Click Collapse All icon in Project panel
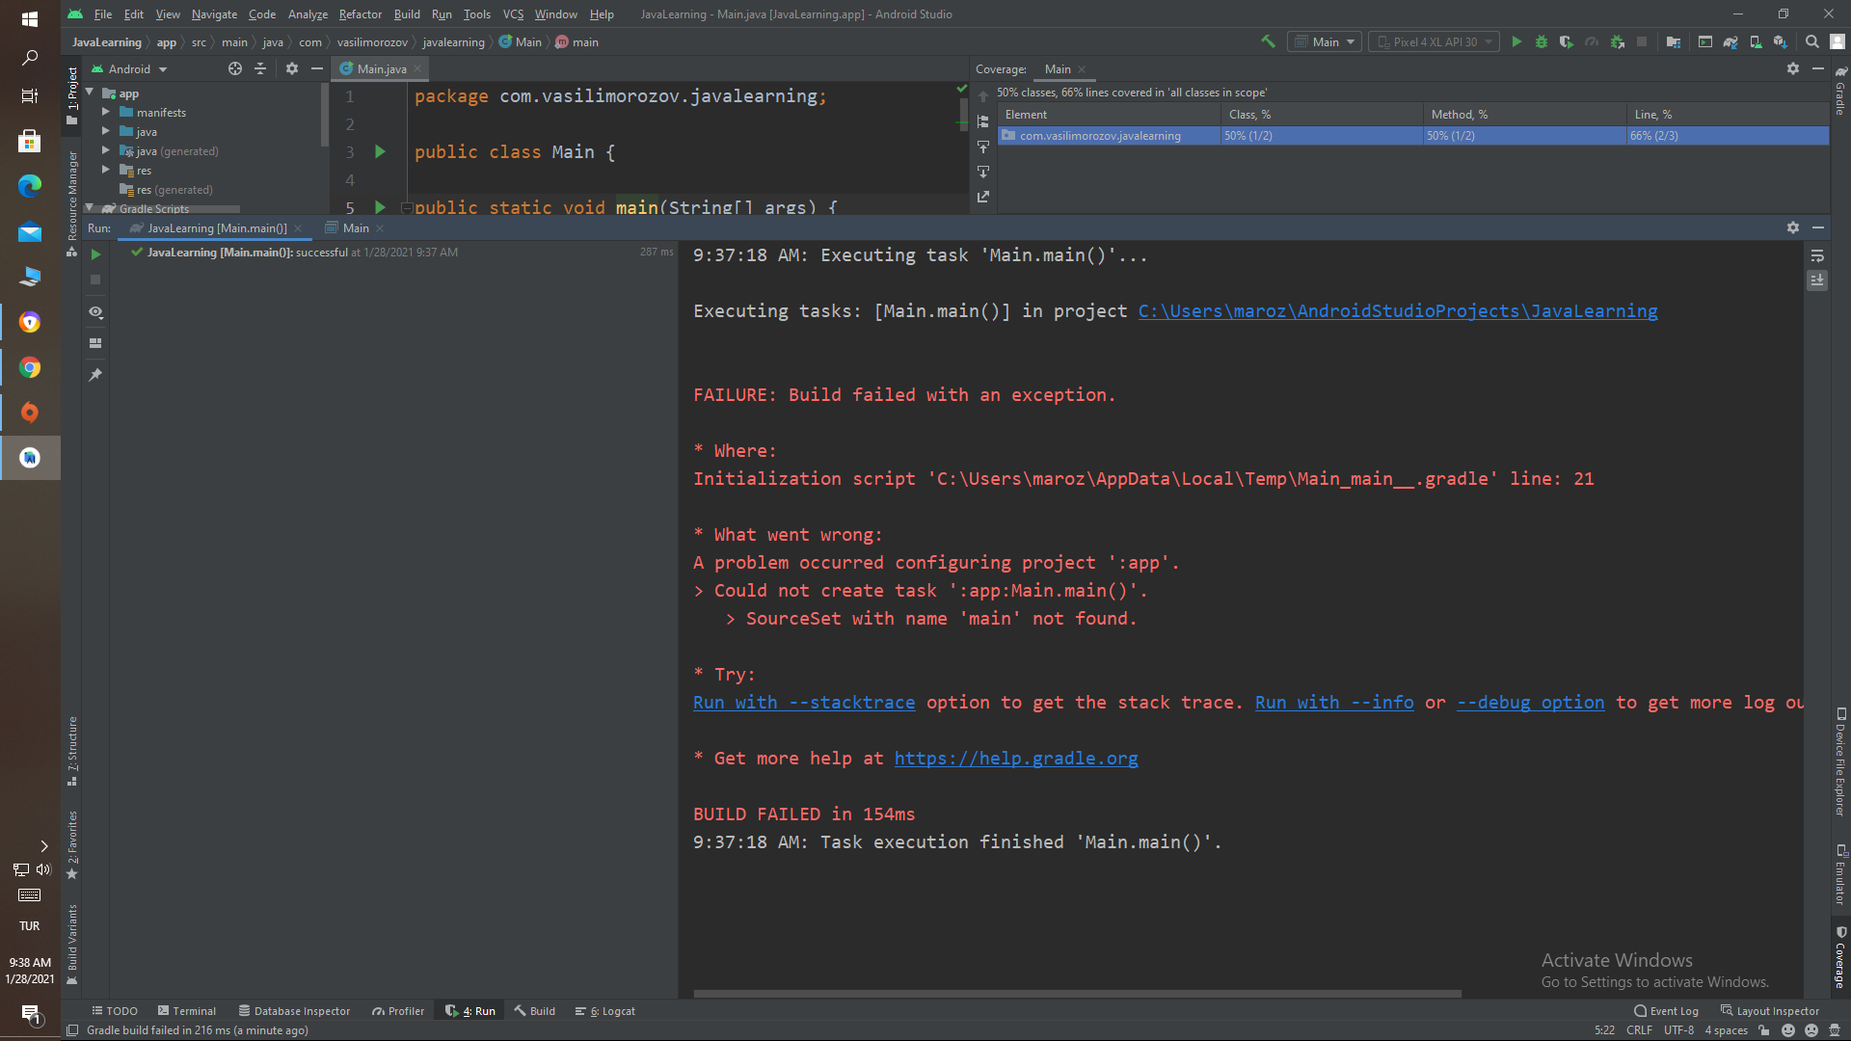 pos(260,68)
